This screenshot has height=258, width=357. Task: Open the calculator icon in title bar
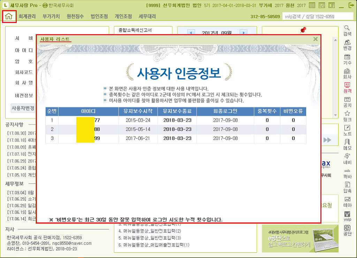(312, 5)
